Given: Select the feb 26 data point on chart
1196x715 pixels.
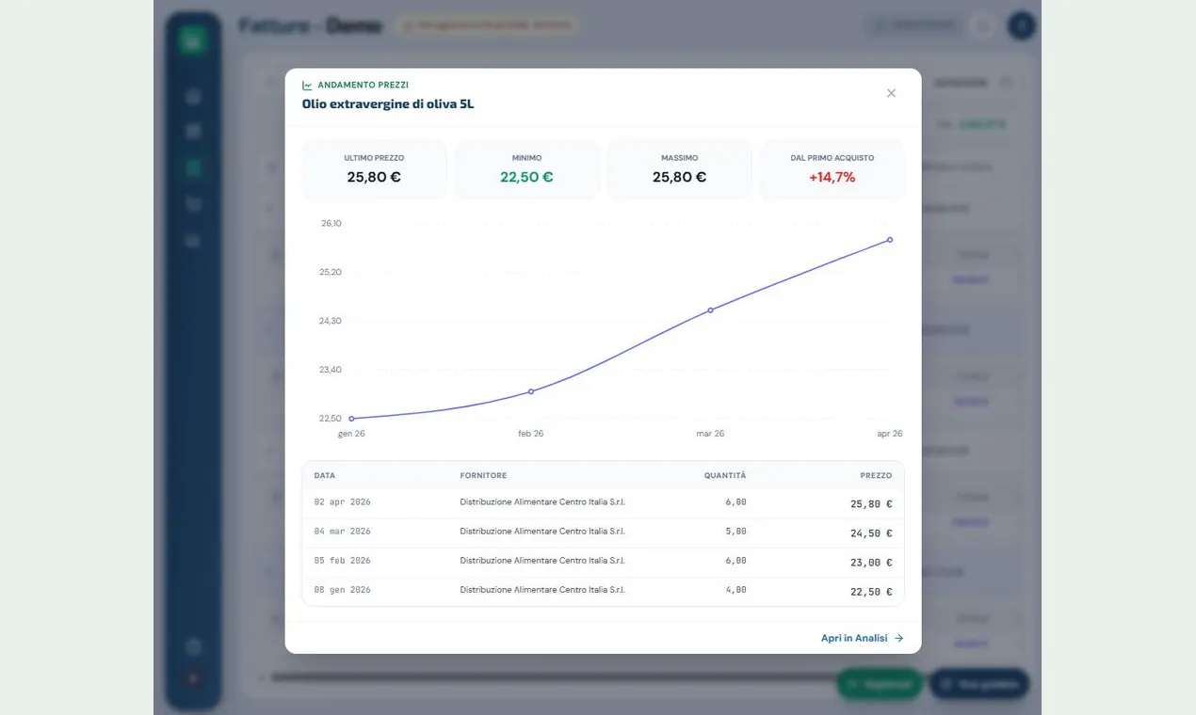Looking at the screenshot, I should click(531, 391).
